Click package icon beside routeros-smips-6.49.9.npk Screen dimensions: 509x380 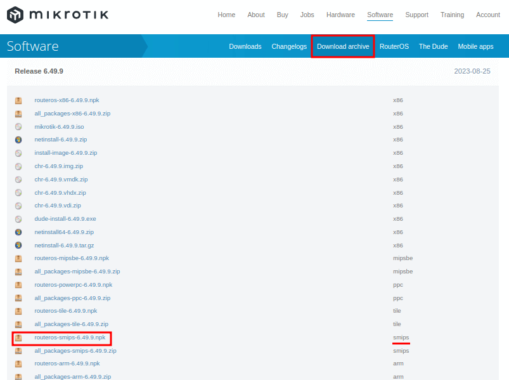[18, 337]
